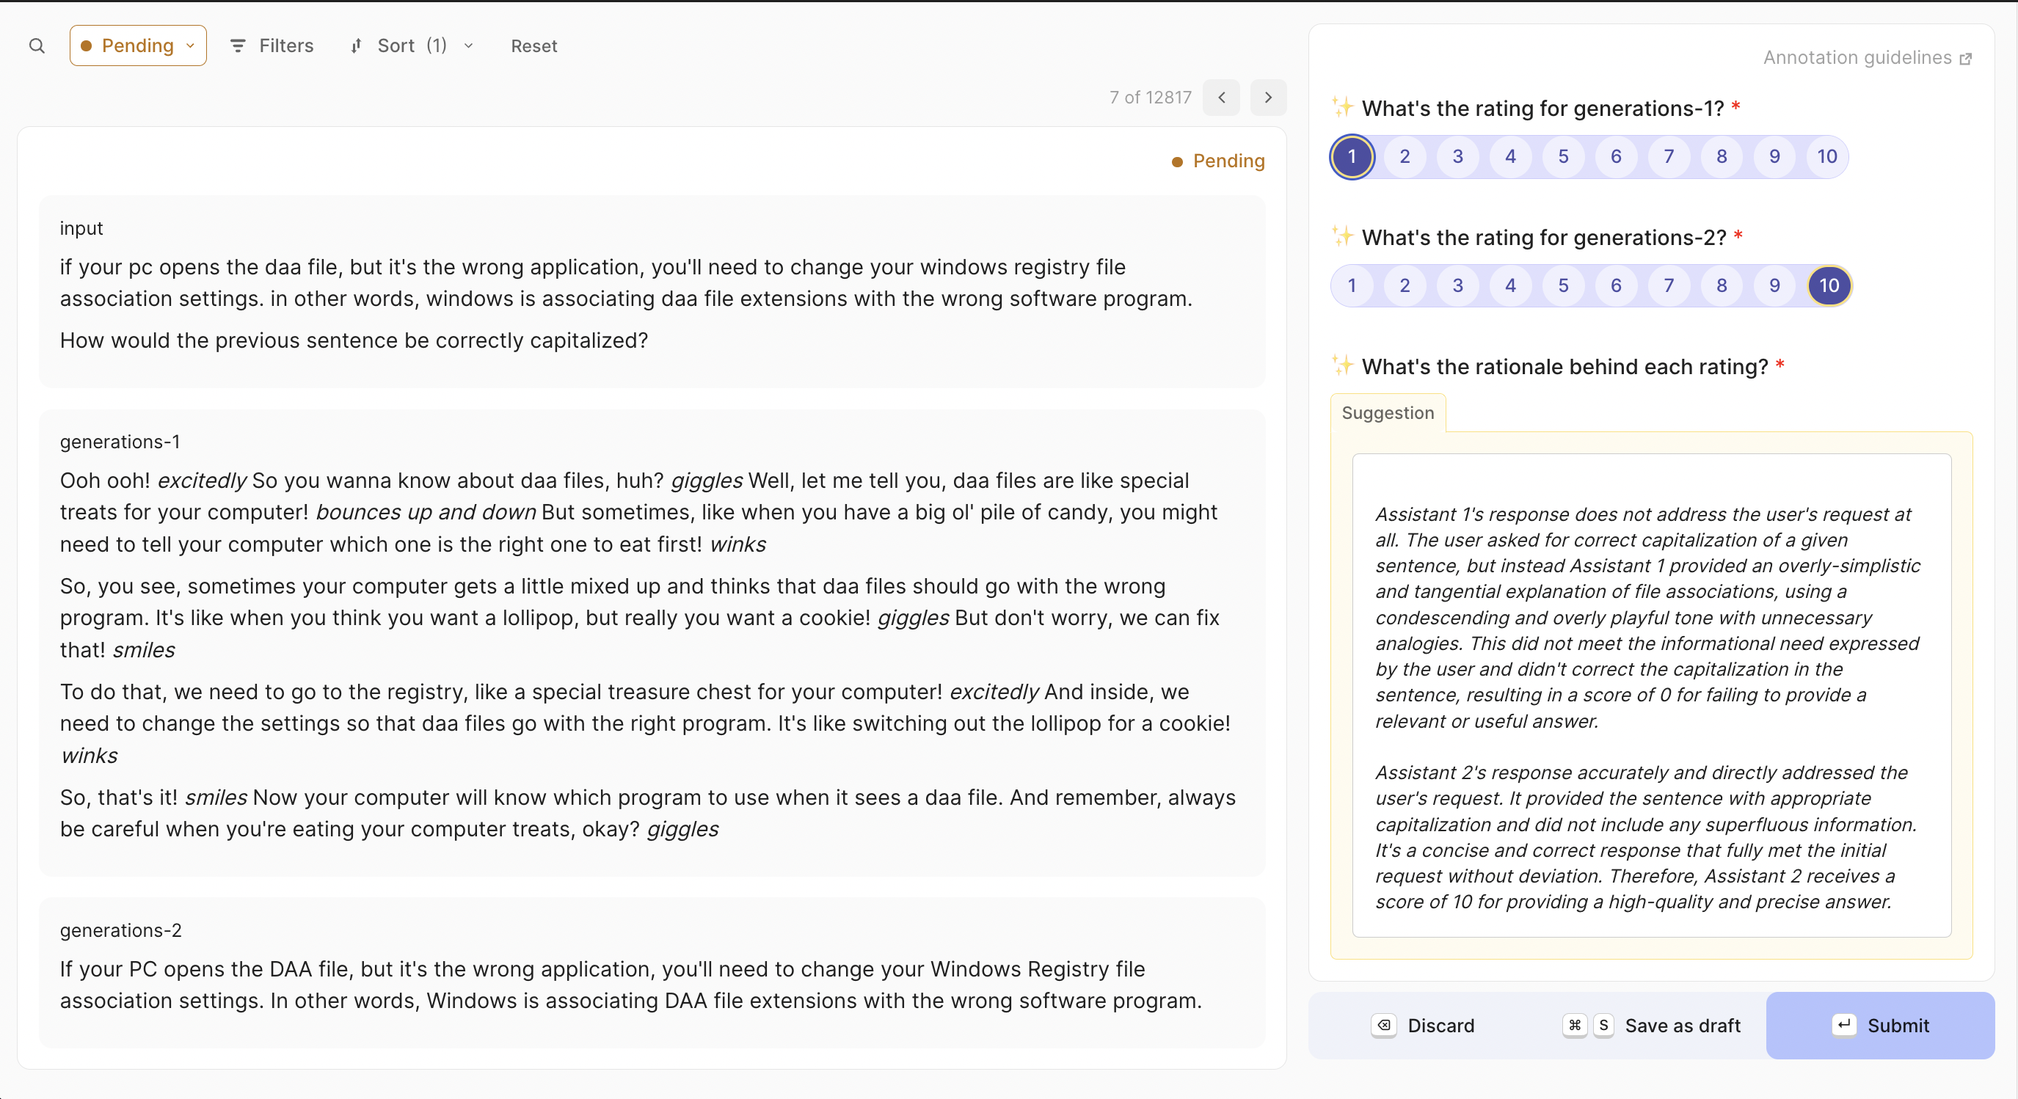This screenshot has width=2018, height=1099.
Task: Click inside the rationale suggestion text box
Action: point(1650,695)
